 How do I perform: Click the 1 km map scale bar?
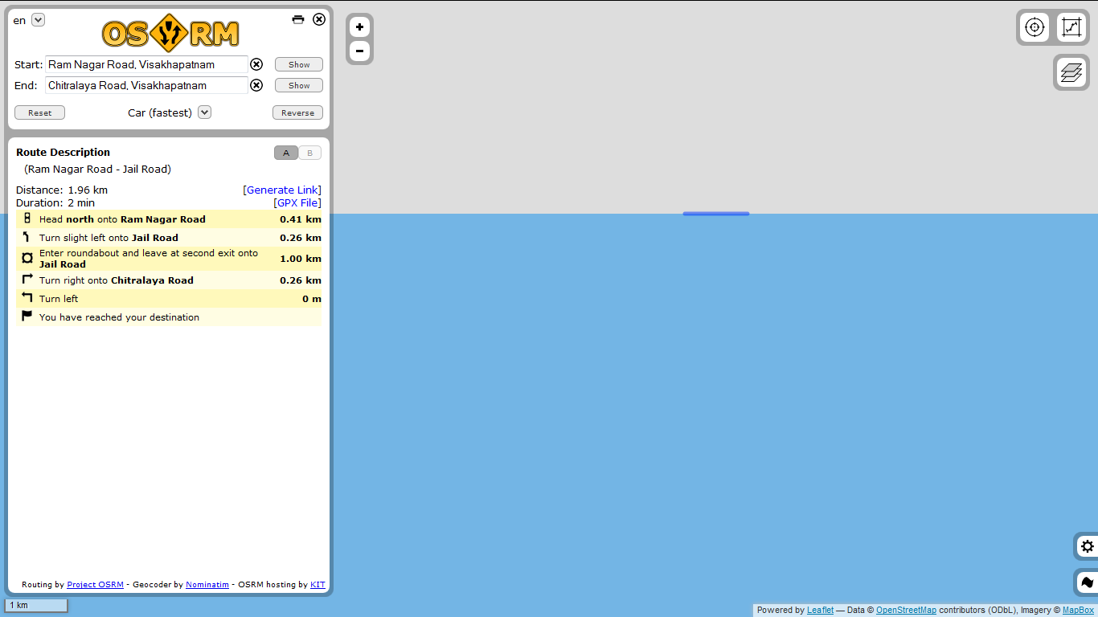click(x=36, y=605)
